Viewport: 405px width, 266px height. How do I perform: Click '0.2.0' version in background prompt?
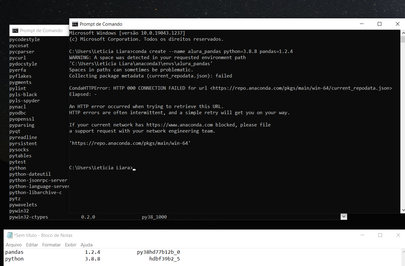pyautogui.click(x=88, y=217)
